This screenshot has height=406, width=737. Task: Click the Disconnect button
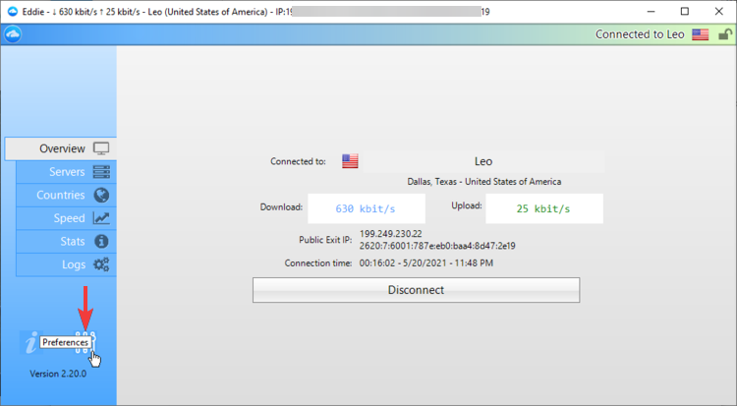coord(416,290)
